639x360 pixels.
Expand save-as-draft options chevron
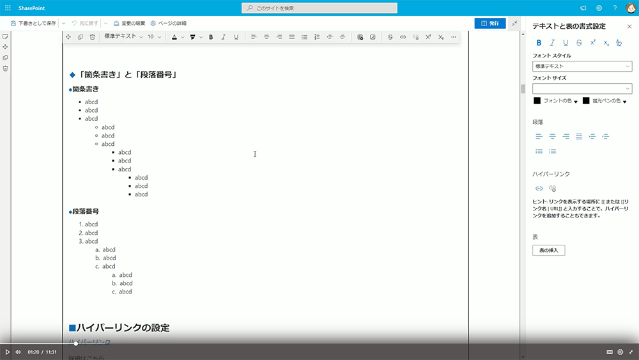point(63,23)
